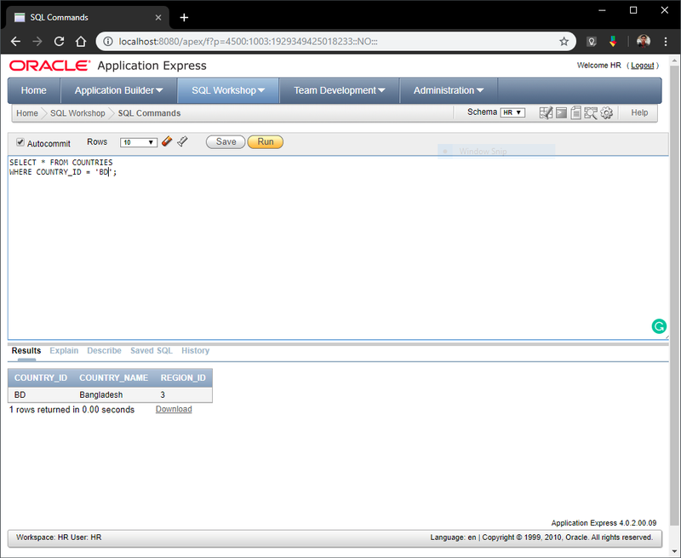The width and height of the screenshot is (681, 558).
Task: Open the location pin extension icon
Action: 591,41
